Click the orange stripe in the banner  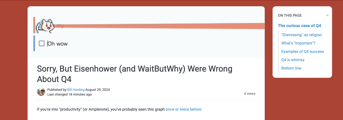click(161, 26)
